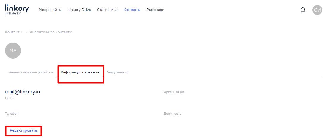
Task: Go back via Контакты breadcrumb
Action: point(14,32)
